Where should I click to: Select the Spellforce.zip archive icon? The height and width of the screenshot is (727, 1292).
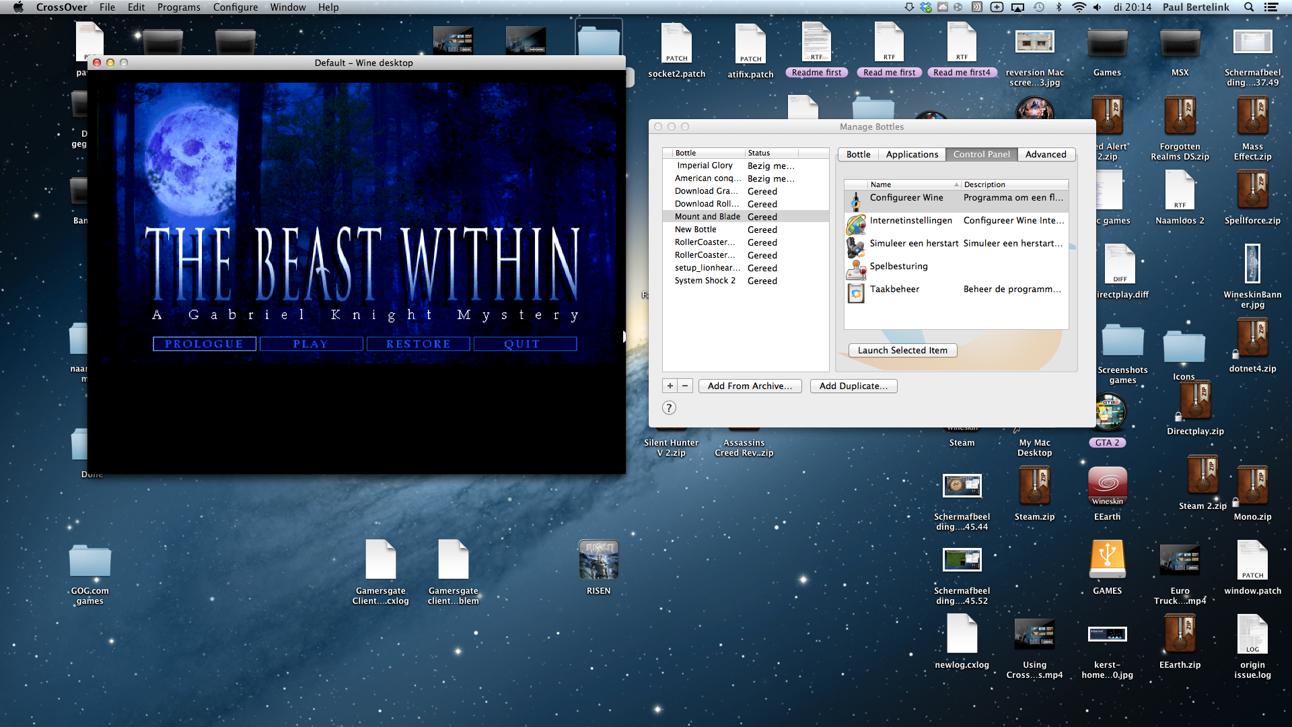(x=1252, y=190)
